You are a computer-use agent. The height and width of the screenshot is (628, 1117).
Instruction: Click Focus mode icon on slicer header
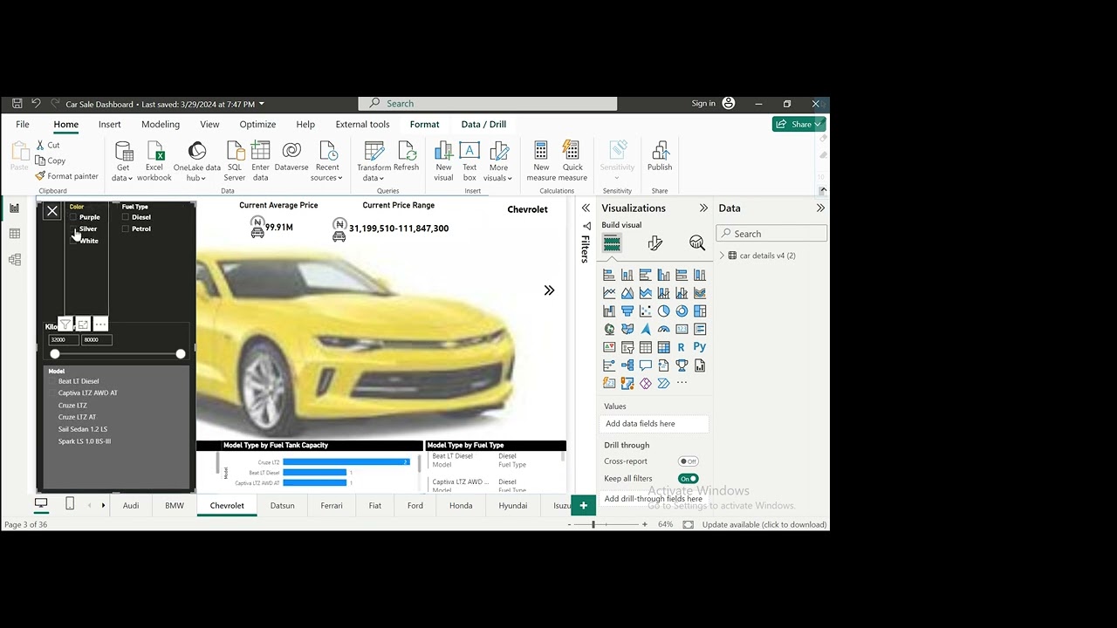point(83,324)
